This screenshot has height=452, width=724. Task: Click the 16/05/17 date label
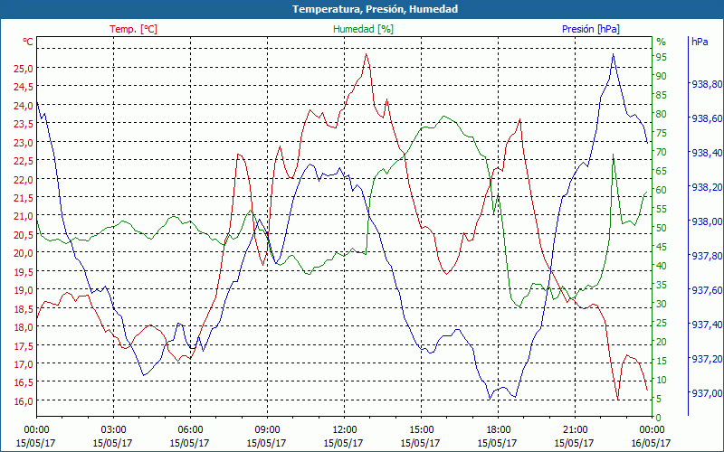click(x=651, y=443)
